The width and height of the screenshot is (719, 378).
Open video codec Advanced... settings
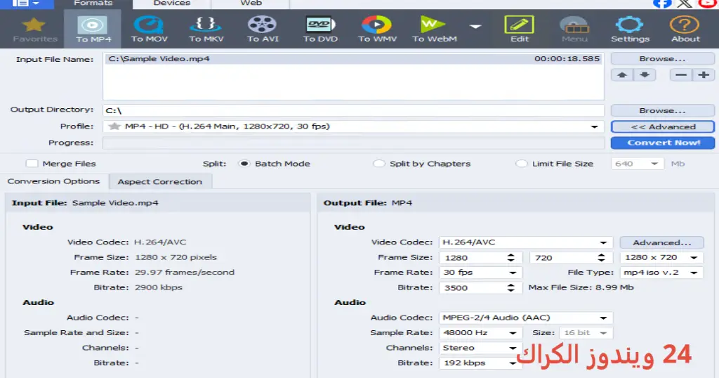coord(661,242)
